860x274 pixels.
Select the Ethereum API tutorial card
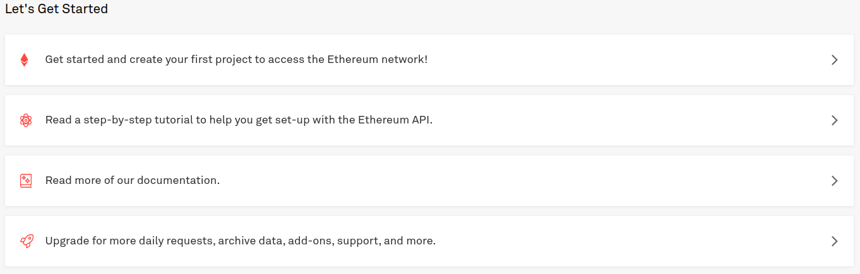429,120
